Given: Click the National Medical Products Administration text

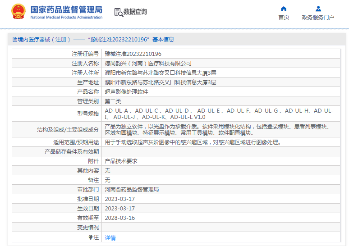Looking at the screenshot, I should (66, 18).
